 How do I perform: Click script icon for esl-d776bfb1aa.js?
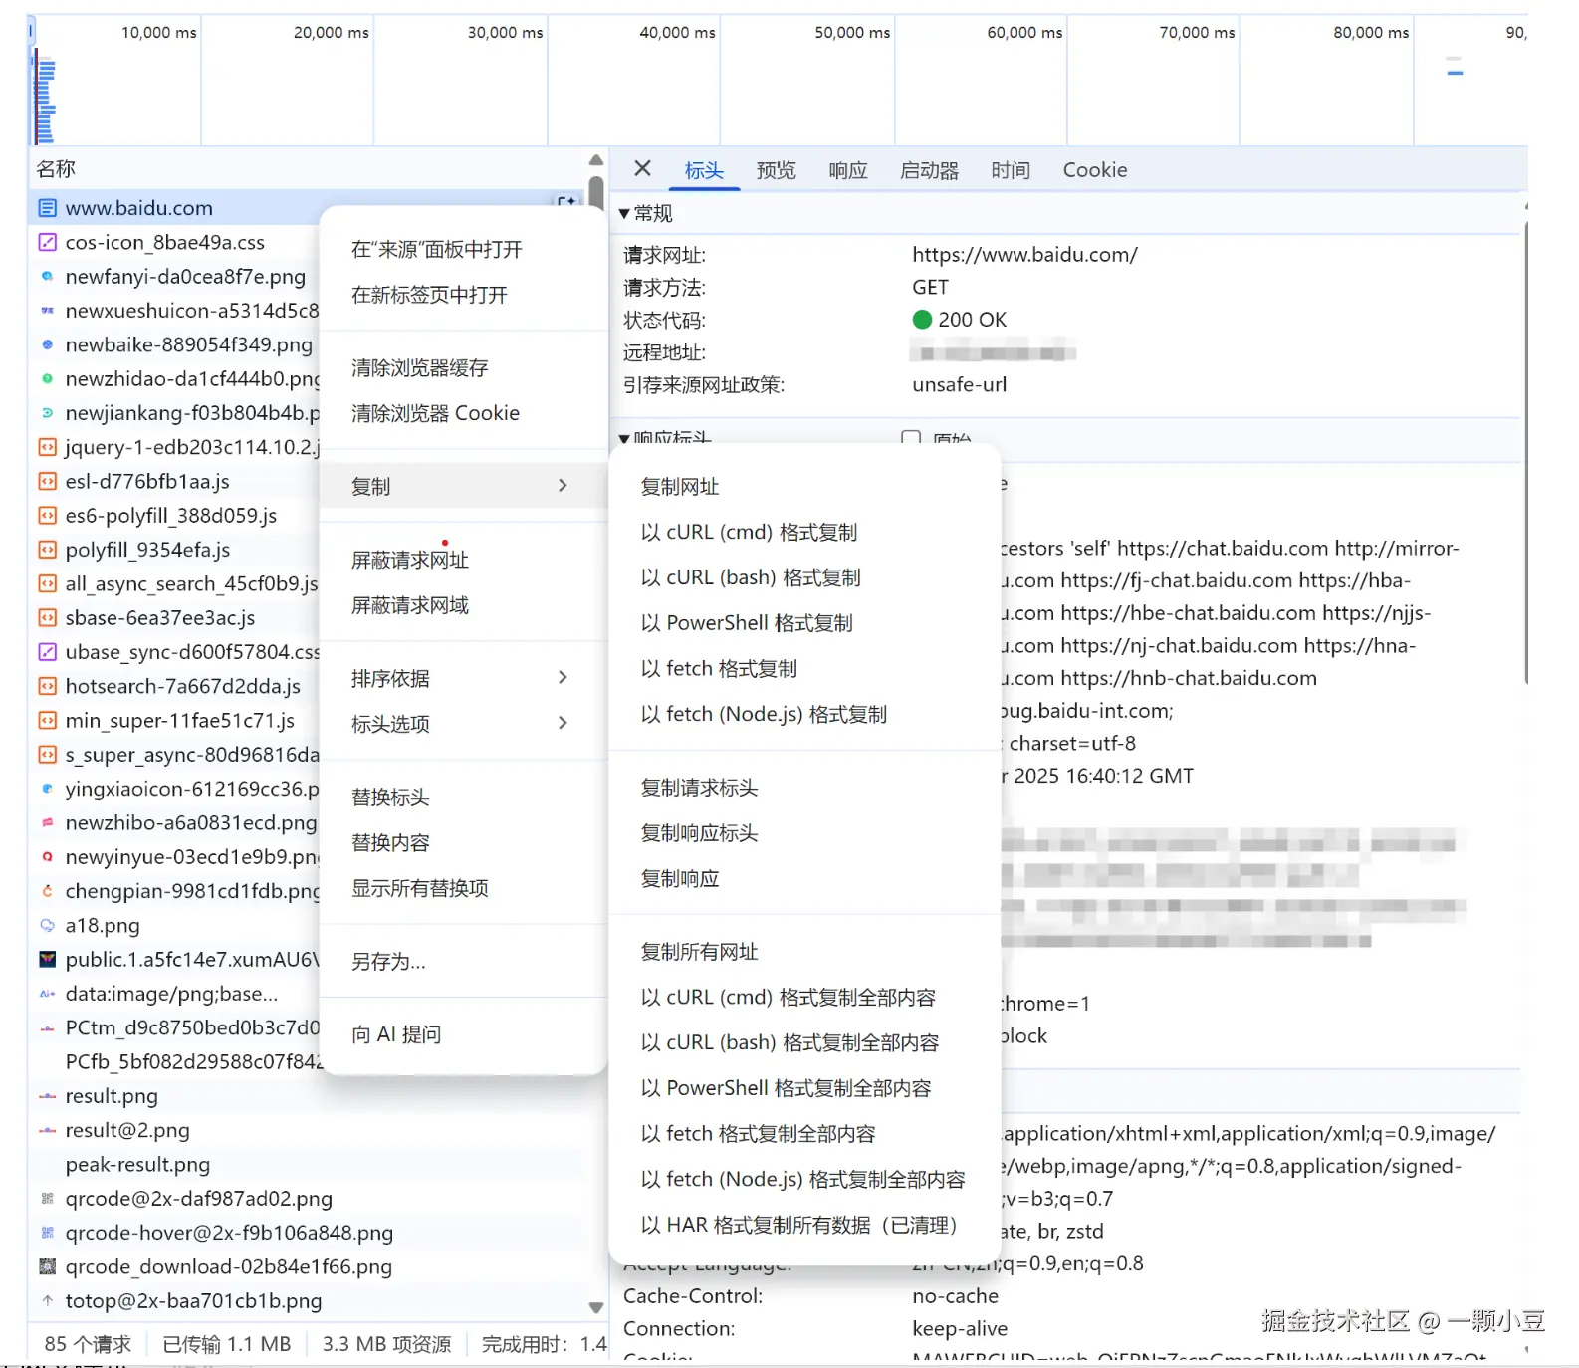47,481
